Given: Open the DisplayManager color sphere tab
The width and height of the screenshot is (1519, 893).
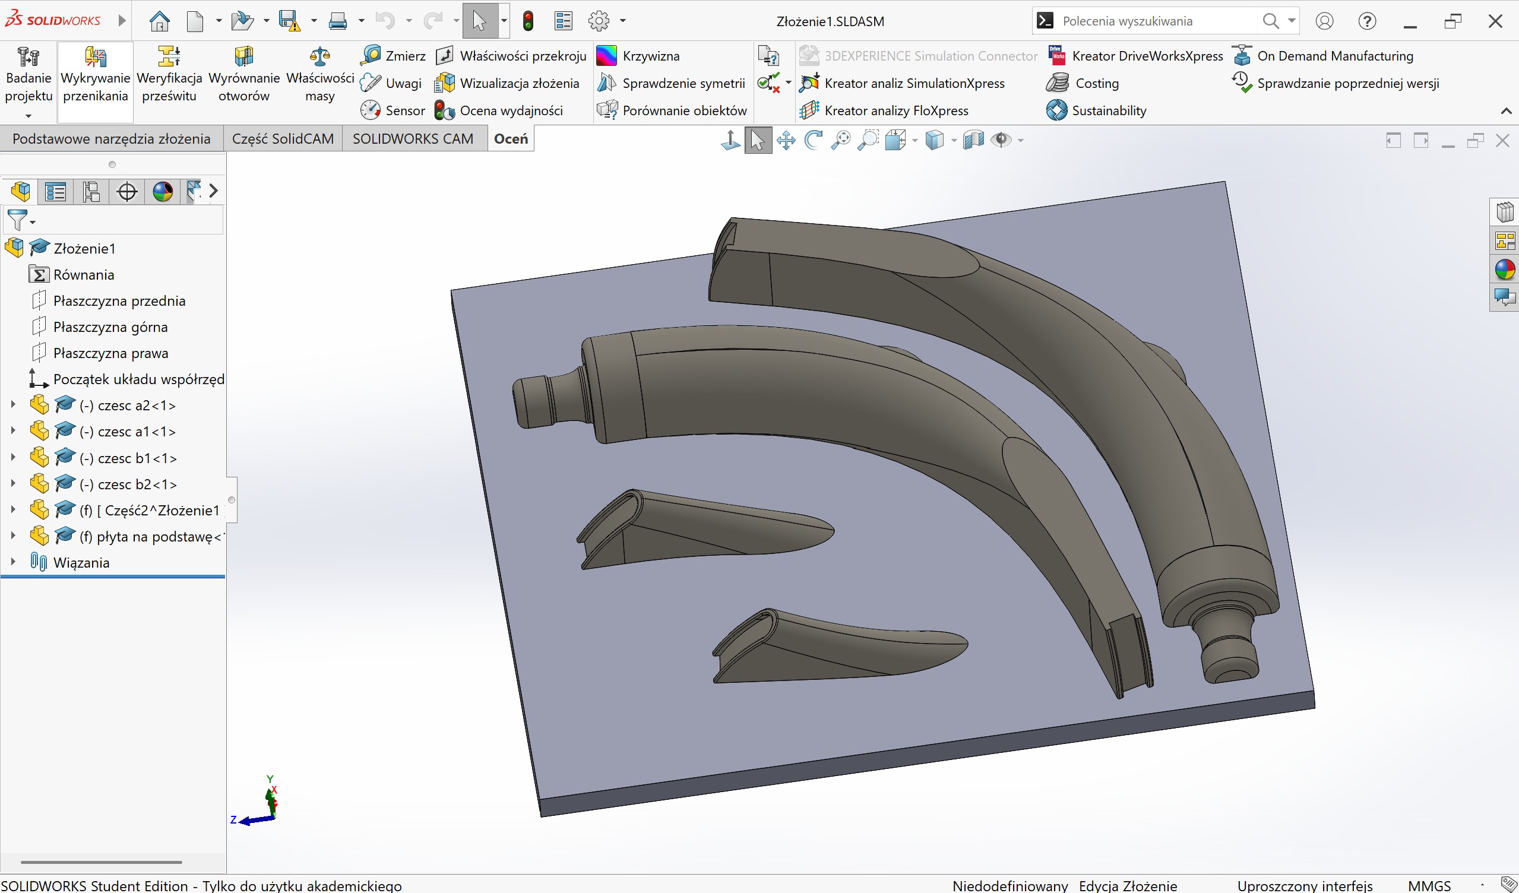Looking at the screenshot, I should 162,192.
